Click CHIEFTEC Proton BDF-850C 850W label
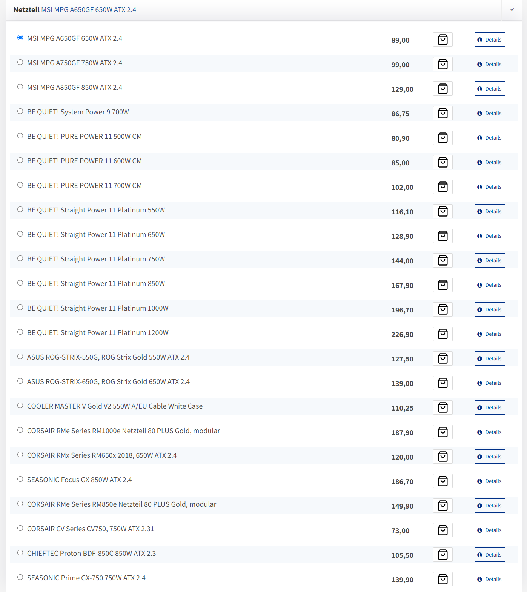The height and width of the screenshot is (592, 527). tap(91, 554)
